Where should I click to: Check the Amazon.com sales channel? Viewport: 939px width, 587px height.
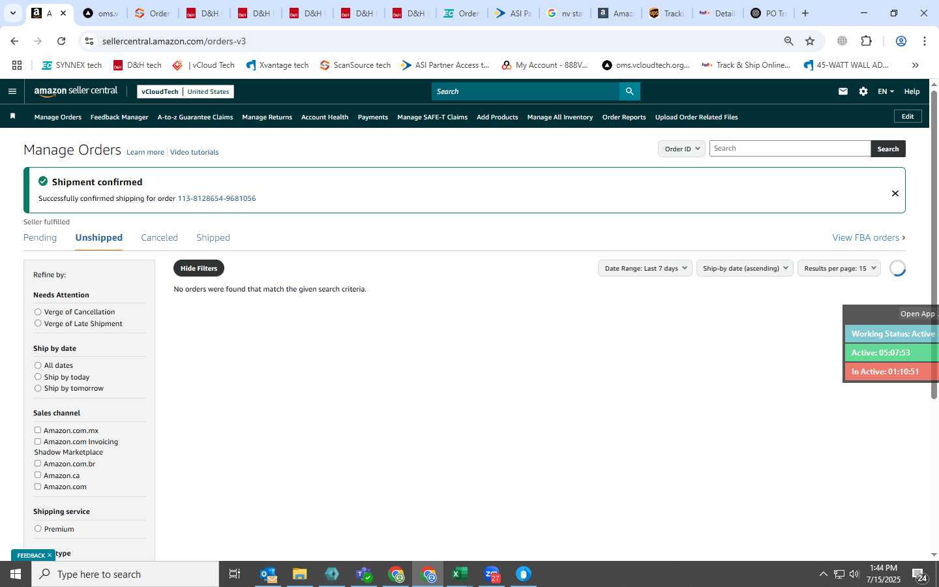(x=38, y=487)
